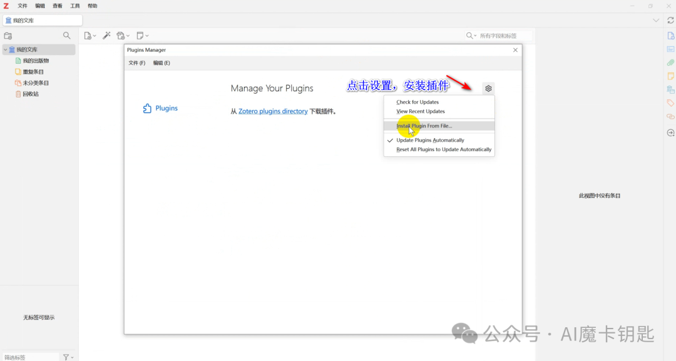Select 我的文库 in the collection tree
This screenshot has height=361, width=676.
(x=39, y=49)
